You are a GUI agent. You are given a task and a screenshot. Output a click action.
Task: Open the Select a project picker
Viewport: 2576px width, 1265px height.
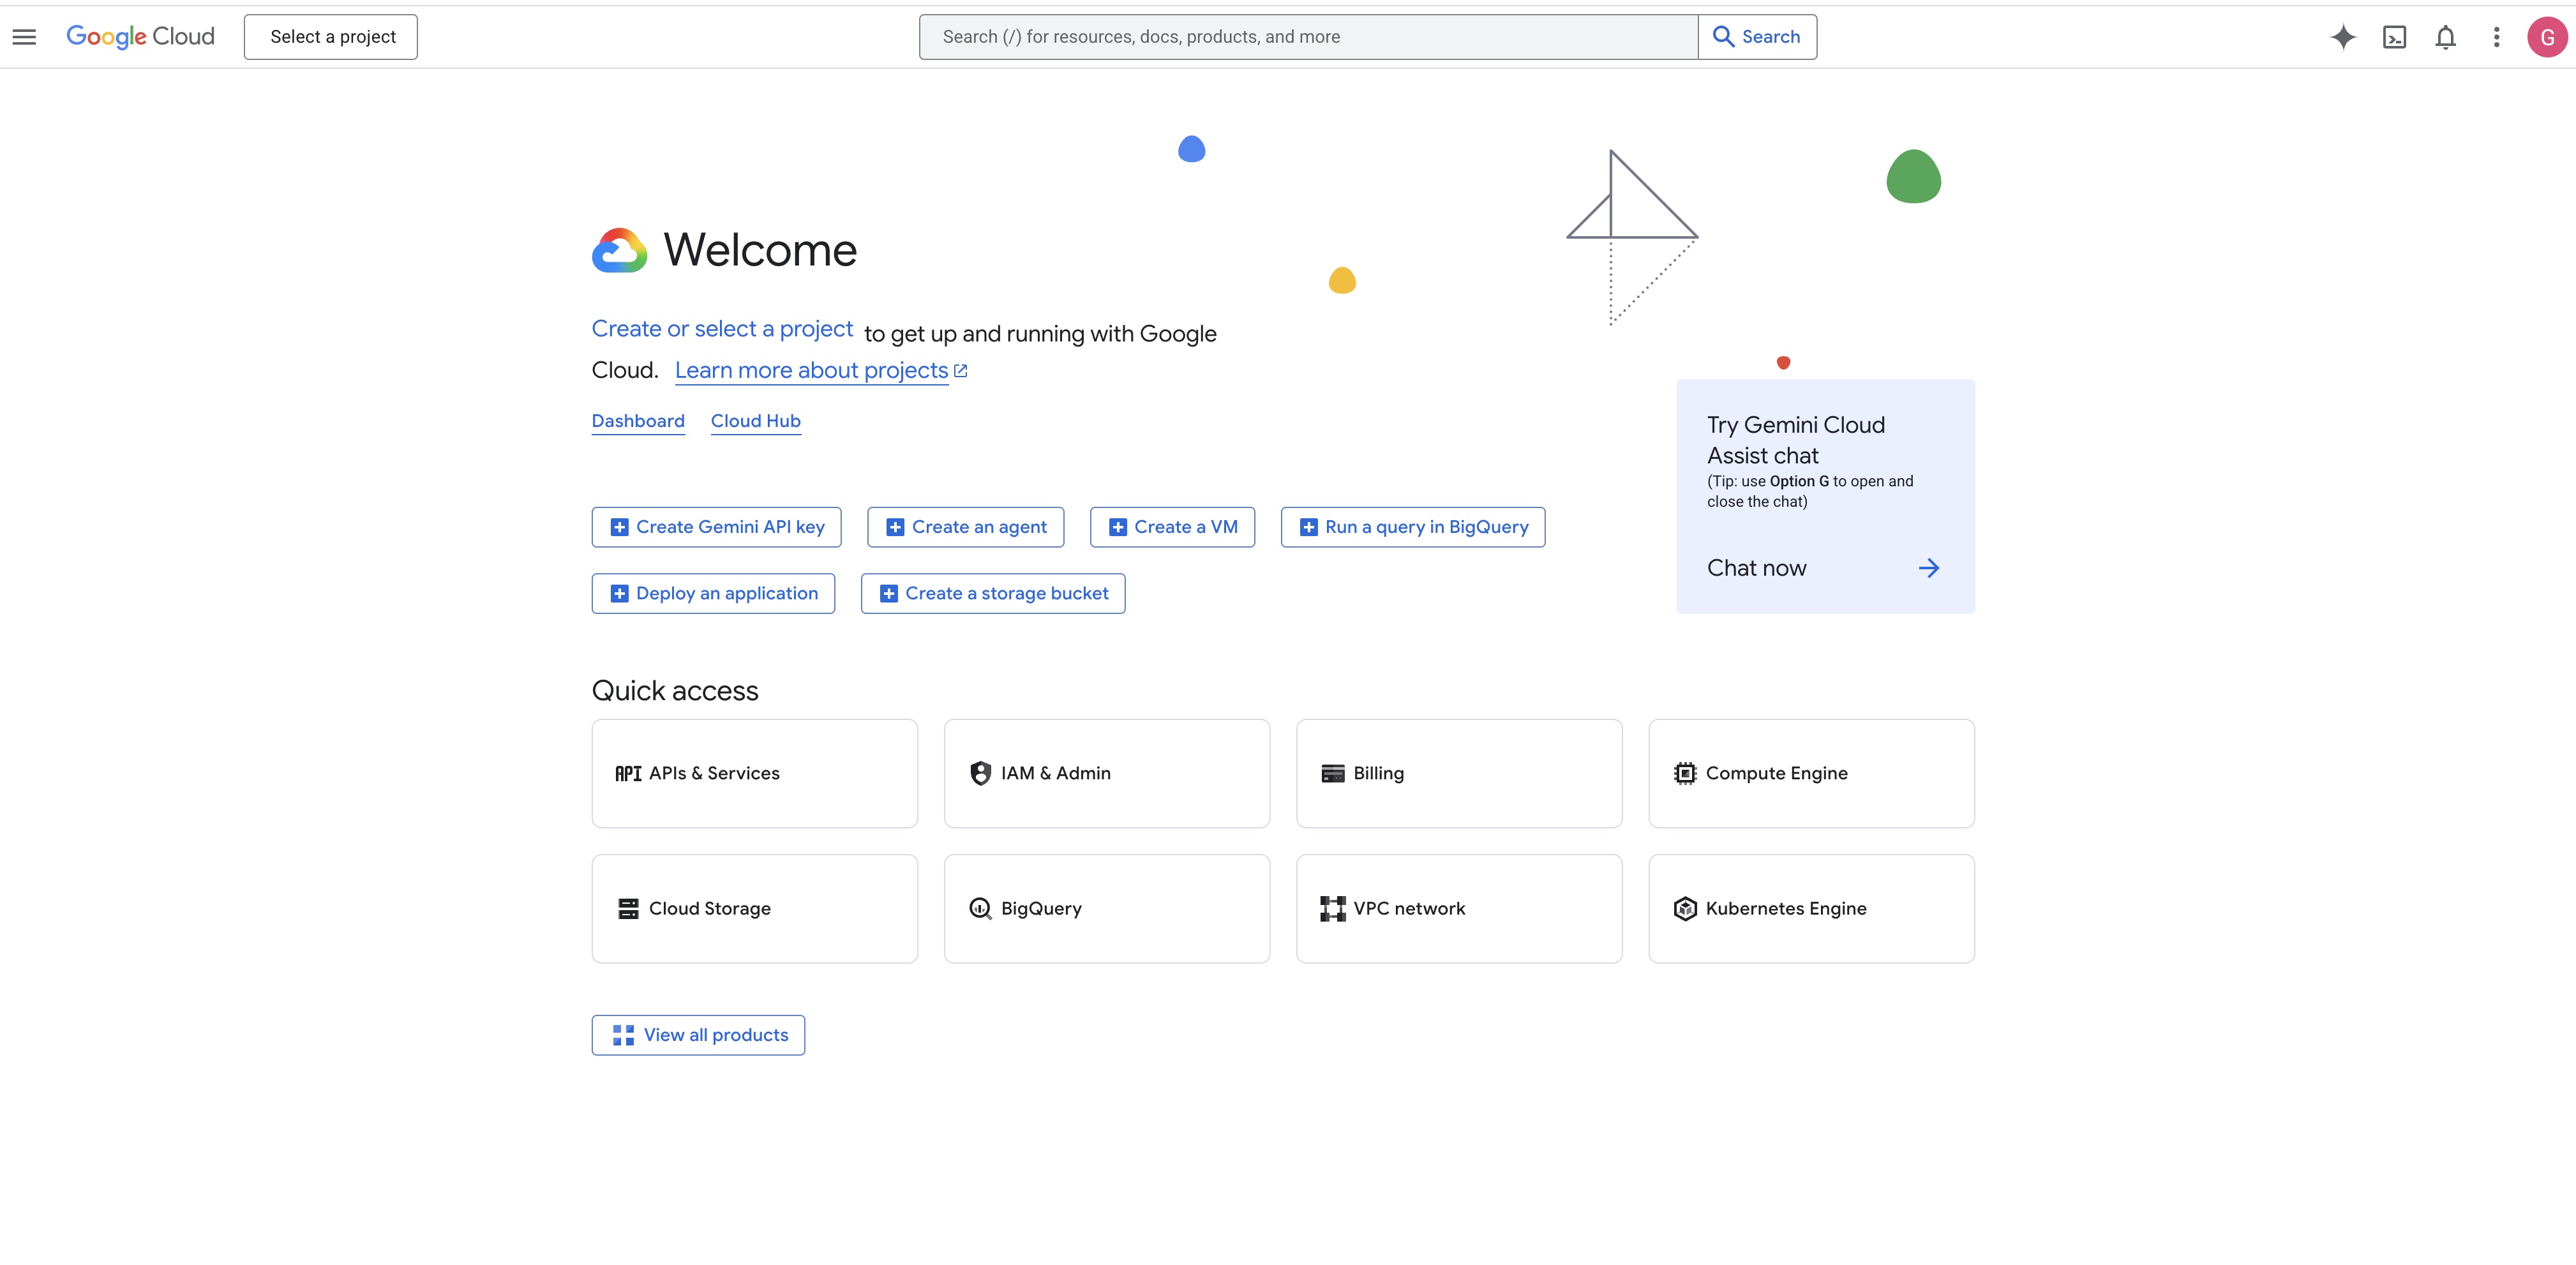tap(331, 37)
